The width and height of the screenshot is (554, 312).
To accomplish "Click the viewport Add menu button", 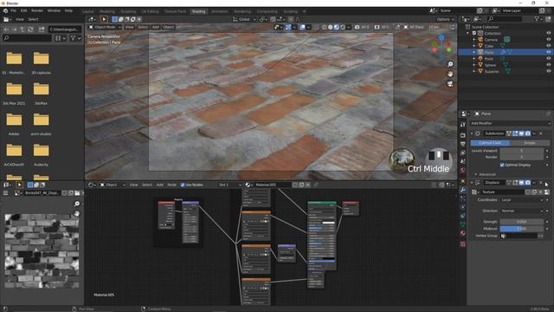I will click(x=156, y=27).
